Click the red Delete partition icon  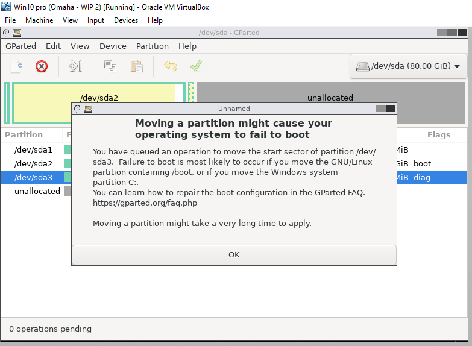click(42, 66)
